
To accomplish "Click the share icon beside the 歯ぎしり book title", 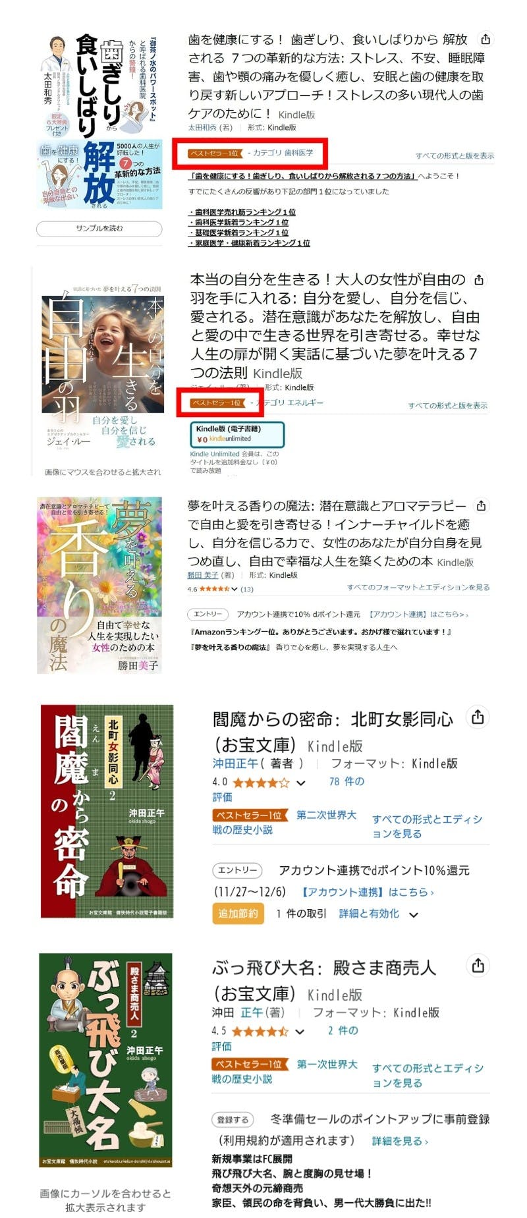I will pyautogui.click(x=485, y=39).
